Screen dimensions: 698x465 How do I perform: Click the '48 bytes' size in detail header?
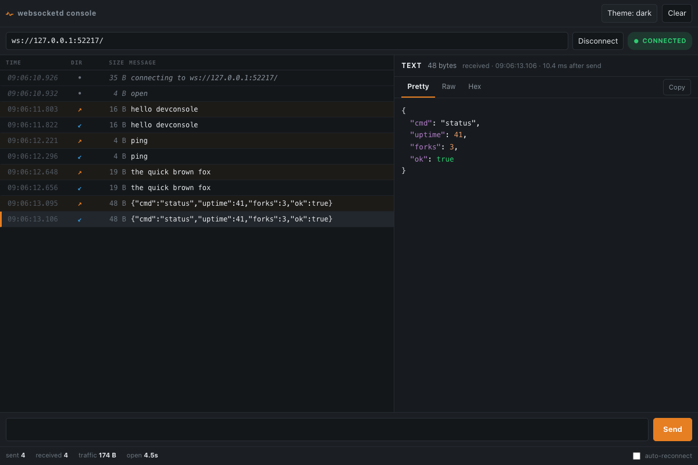(442, 66)
